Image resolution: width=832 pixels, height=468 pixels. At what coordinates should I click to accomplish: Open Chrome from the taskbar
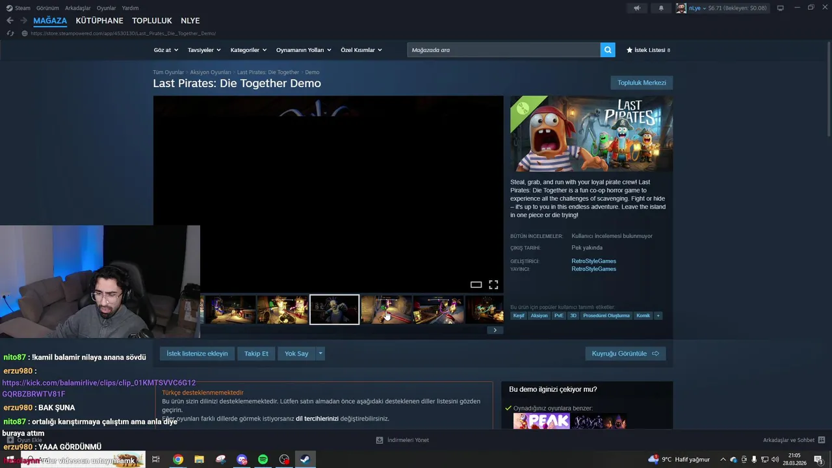point(177,460)
